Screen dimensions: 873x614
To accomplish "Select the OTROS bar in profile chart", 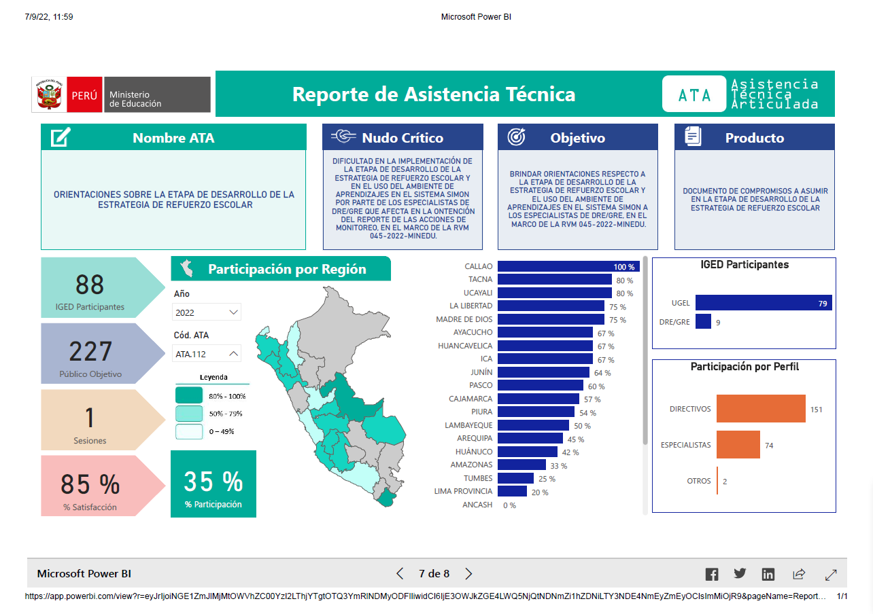I will point(717,481).
